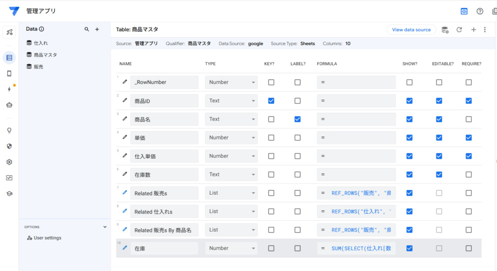The image size is (497, 271).
Task: Open the help question mark icon
Action: tap(480, 11)
